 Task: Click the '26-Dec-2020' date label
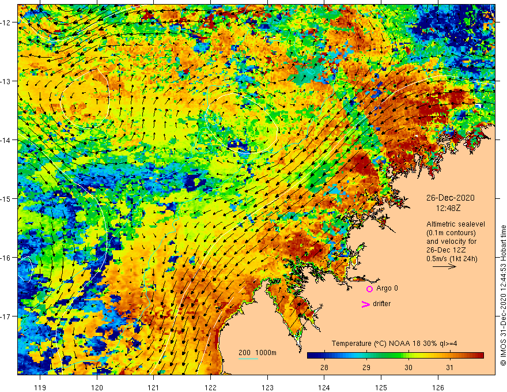point(450,198)
